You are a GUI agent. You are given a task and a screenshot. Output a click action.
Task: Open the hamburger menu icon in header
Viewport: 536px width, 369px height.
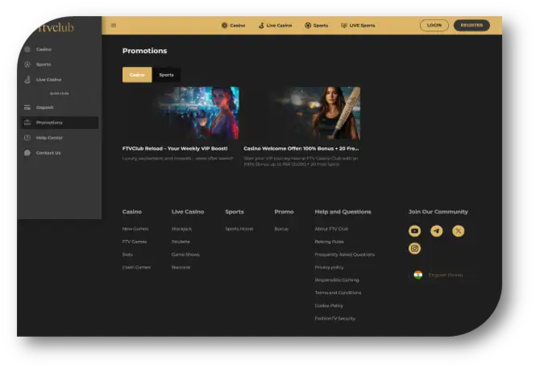(114, 26)
